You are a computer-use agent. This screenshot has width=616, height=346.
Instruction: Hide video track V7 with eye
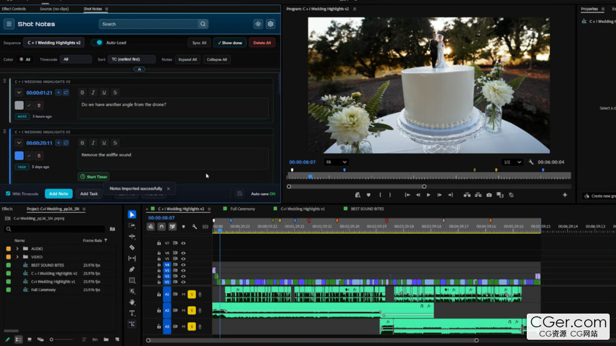[x=183, y=243]
